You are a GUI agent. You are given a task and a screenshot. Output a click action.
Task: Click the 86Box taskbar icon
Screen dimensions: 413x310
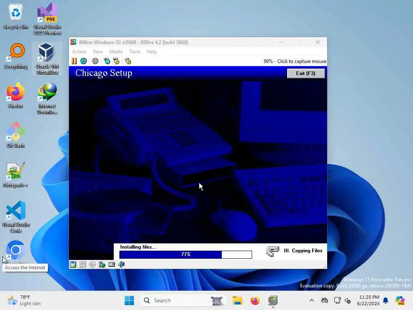(x=273, y=300)
